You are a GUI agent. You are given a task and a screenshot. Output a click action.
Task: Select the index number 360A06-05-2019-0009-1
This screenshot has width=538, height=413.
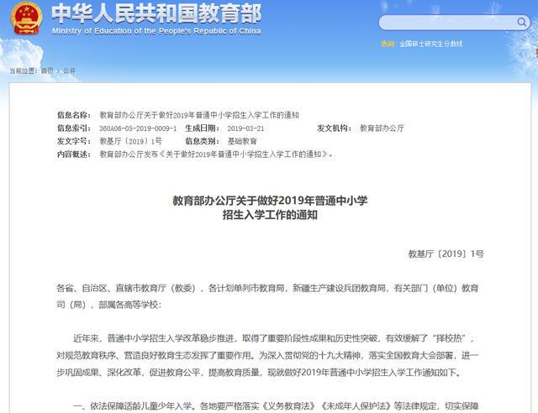pos(138,128)
